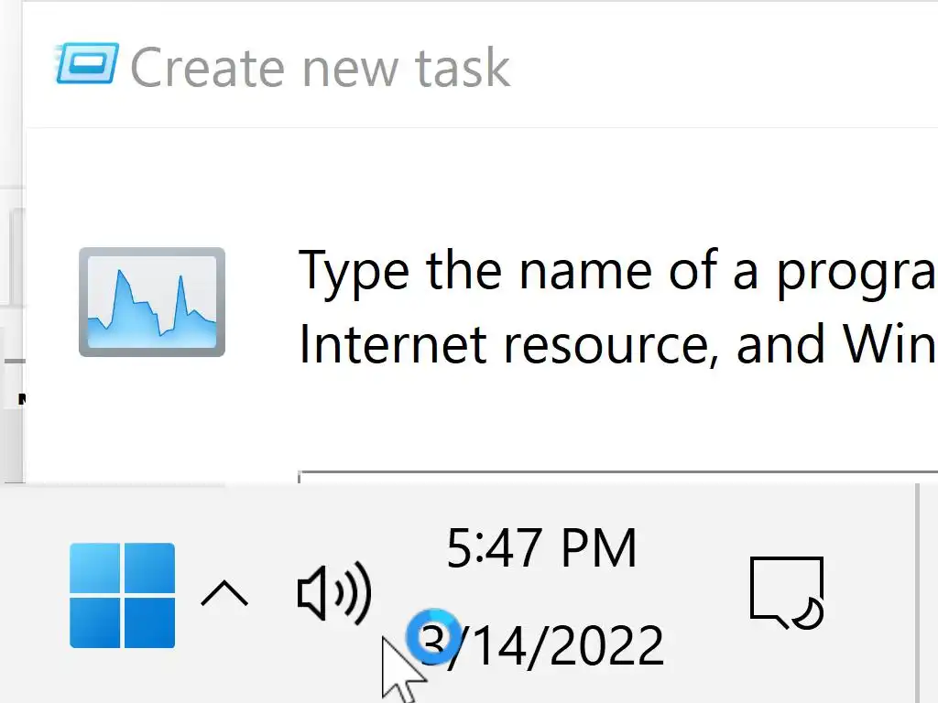Viewport: 938px width, 703px height.
Task: Click the 5:47 PM clock
Action: (541, 549)
